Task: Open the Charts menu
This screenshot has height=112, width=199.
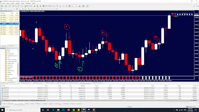Action: (18, 4)
